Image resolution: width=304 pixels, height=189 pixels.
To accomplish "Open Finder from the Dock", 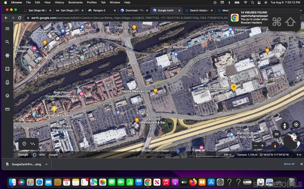I will [13, 182].
